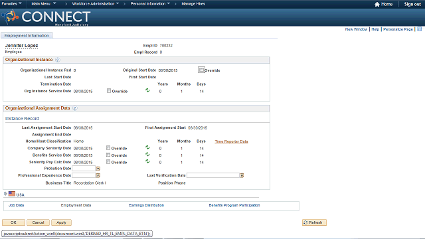Expand the USA section arrow

point(5,194)
